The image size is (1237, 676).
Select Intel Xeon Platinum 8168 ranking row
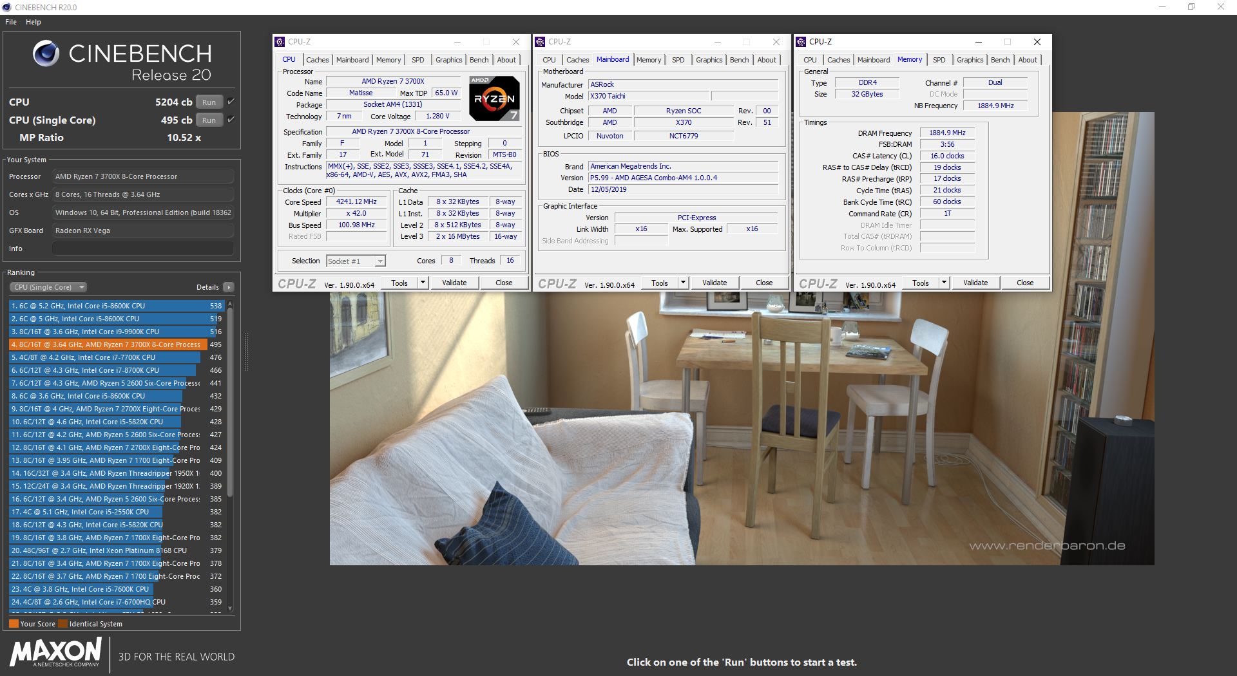(x=117, y=550)
